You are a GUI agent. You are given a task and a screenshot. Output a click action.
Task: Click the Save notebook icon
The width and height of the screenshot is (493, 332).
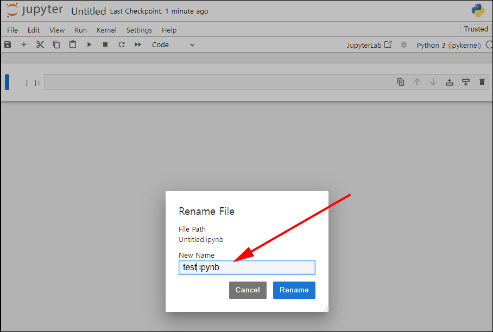click(8, 44)
